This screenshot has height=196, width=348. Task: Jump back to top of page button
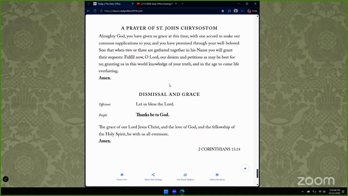tap(245, 168)
